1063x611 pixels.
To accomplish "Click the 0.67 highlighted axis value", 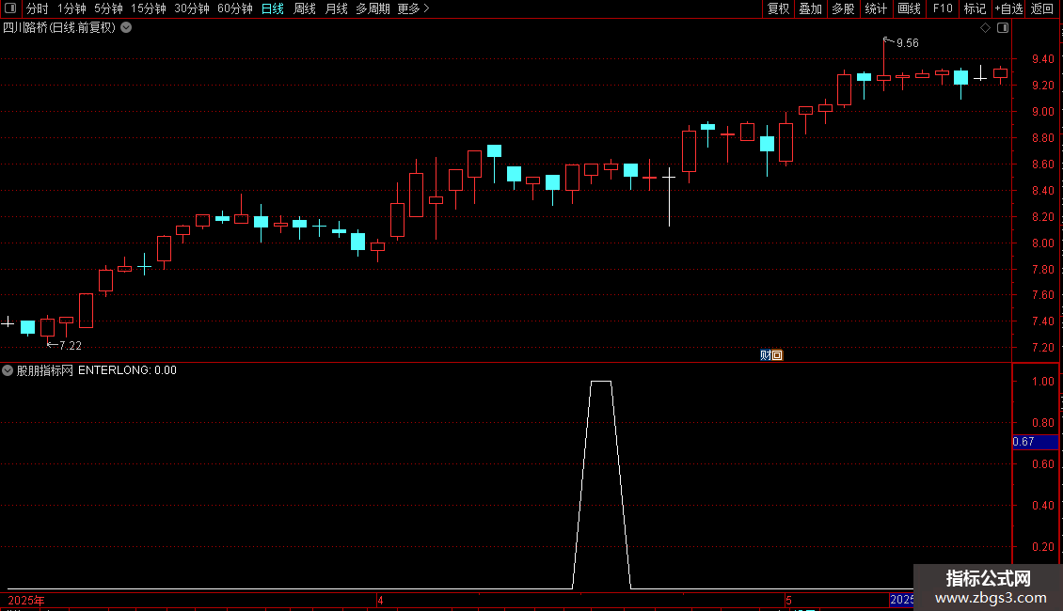I will point(1023,442).
